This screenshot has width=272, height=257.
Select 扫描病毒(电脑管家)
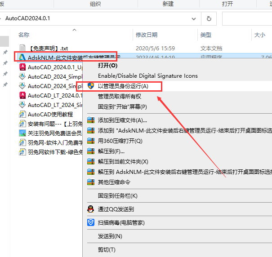pyautogui.click(x=121, y=223)
